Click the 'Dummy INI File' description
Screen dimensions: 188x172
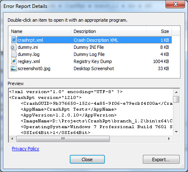[89, 47]
